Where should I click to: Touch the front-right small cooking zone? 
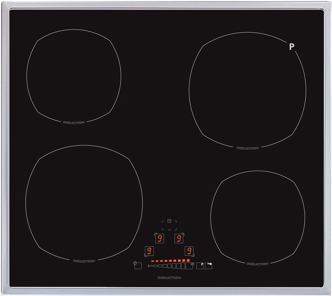(x=258, y=216)
